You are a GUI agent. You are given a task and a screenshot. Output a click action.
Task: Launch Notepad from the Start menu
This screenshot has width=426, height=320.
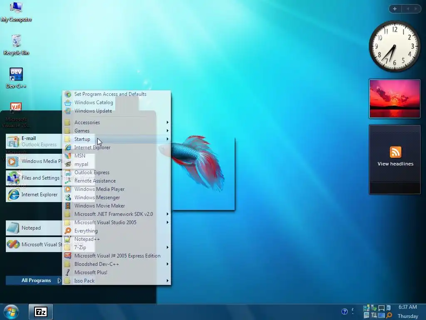[34, 228]
